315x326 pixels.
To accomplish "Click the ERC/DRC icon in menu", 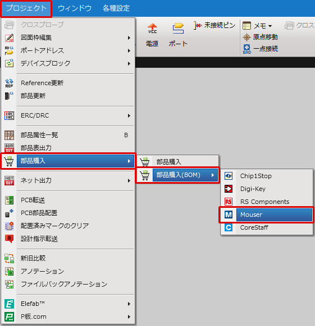I will (9, 115).
